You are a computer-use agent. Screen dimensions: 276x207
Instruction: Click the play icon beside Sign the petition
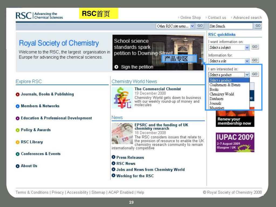116,67
